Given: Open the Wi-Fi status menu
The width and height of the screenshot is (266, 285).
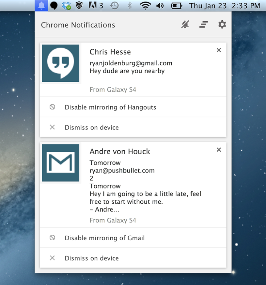Looking at the screenshot, I should [145, 5].
